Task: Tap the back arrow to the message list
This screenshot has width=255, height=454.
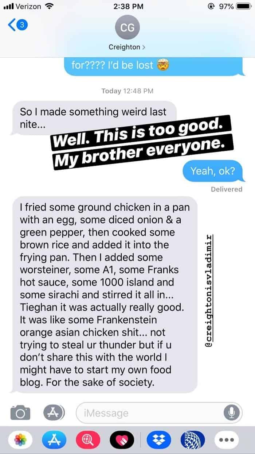Action: click(x=12, y=26)
